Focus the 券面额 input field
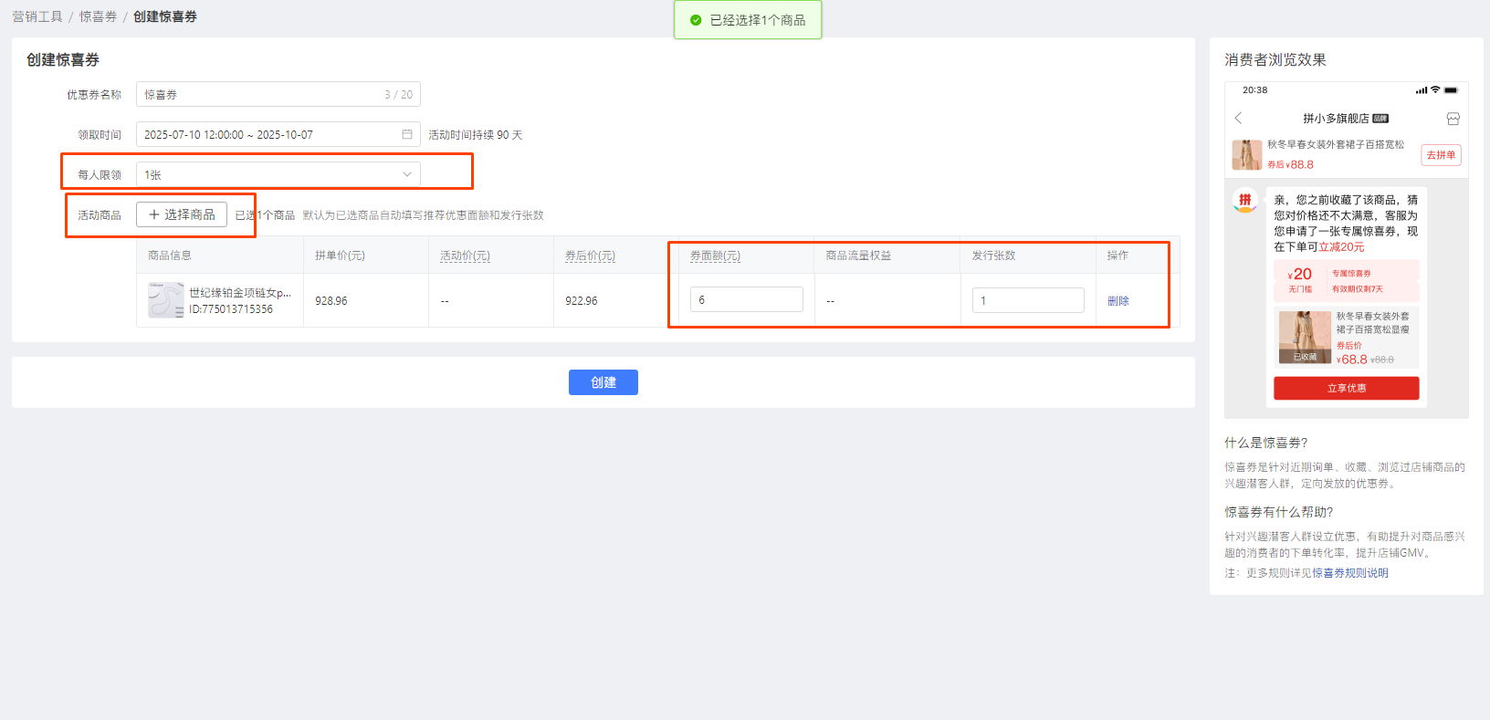 (x=746, y=299)
